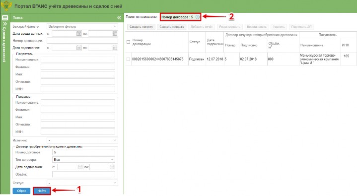Remove the Номер договора filter tag
This screenshot has height=196, width=357.
[198, 17]
